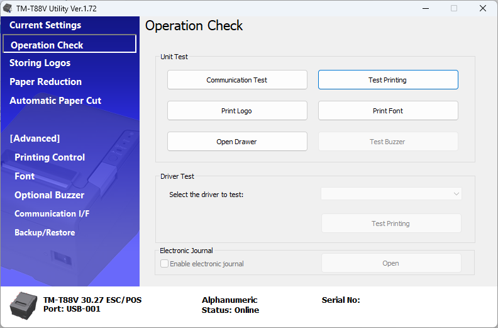Click the Electronic Journal Open button
Viewport: 498px width, 328px height.
(391, 263)
